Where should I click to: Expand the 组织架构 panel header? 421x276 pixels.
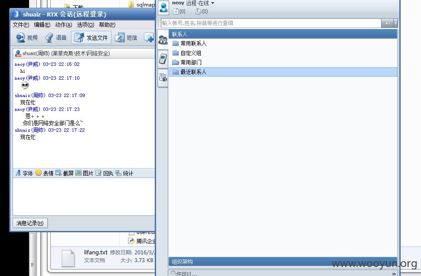point(283,262)
